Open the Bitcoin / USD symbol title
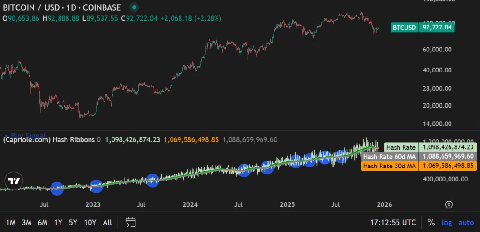 point(61,7)
